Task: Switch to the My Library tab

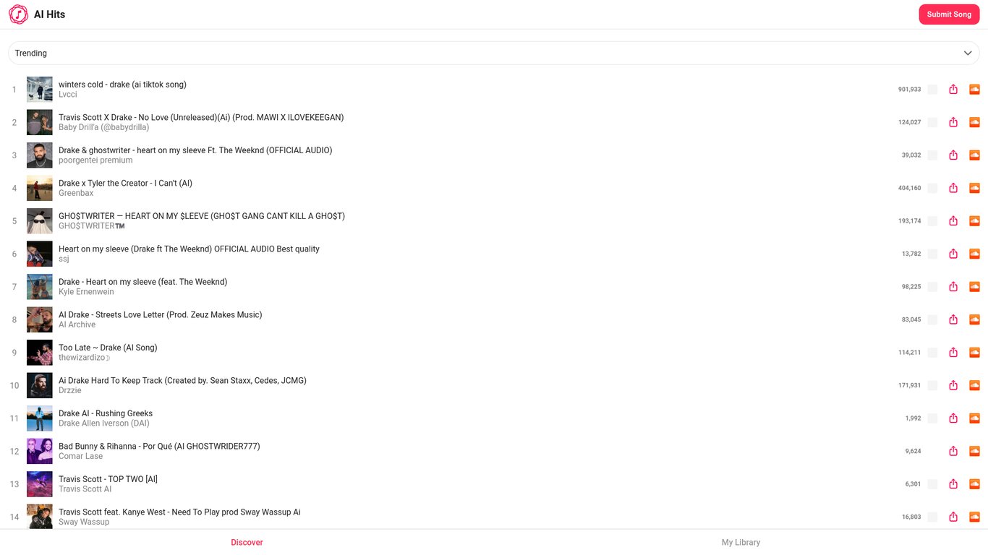Action: click(741, 542)
